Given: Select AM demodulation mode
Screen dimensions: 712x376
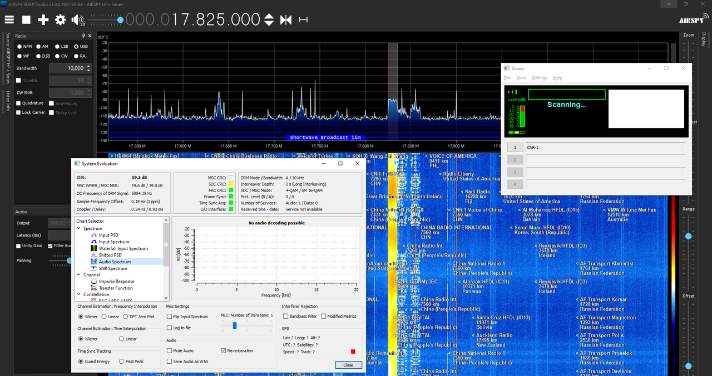Looking at the screenshot, I should point(38,47).
